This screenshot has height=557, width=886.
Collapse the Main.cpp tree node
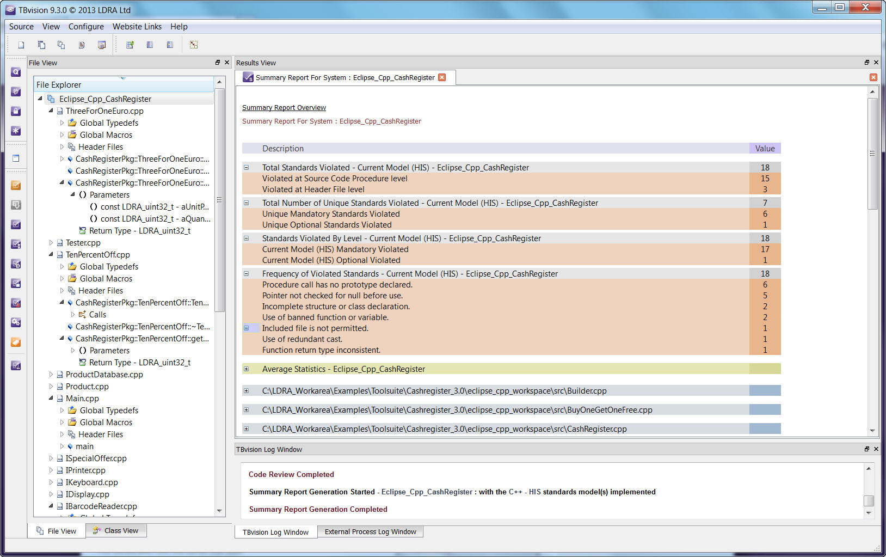[51, 399]
